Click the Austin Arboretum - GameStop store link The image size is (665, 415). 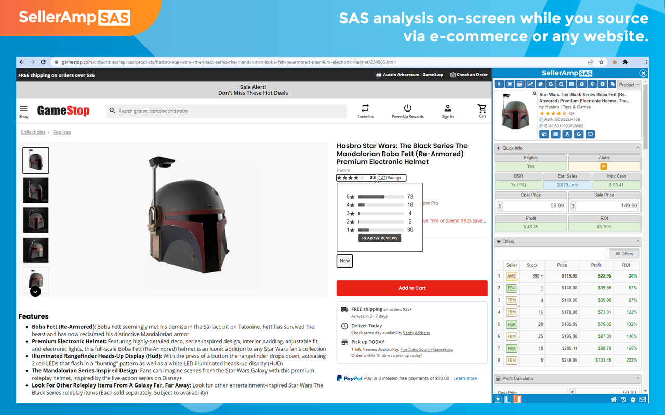click(x=409, y=75)
